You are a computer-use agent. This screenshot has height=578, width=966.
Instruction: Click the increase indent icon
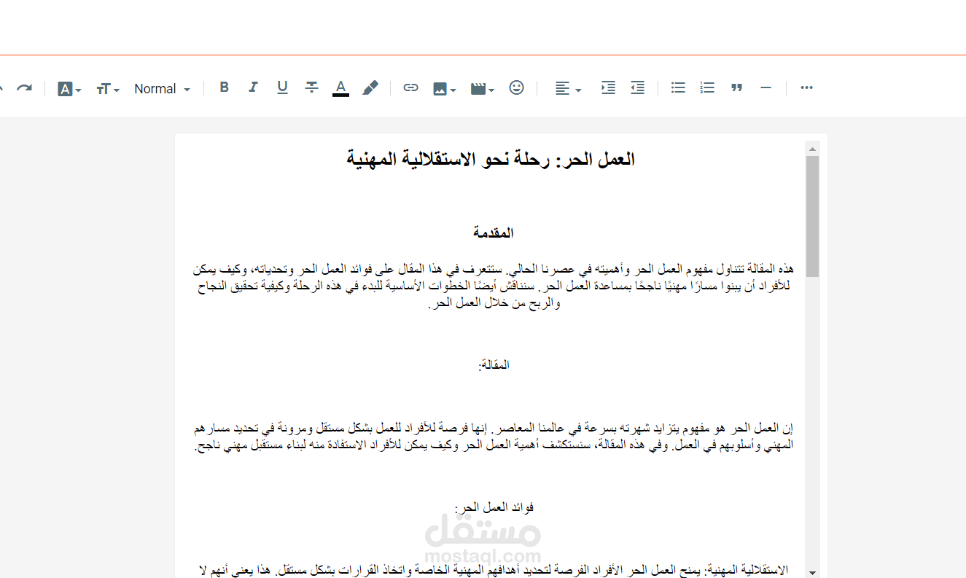[608, 87]
